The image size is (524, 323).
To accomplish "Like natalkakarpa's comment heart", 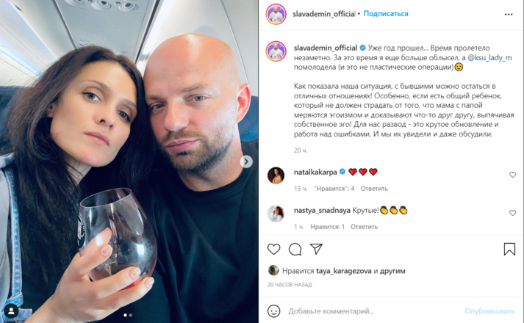I will [512, 175].
